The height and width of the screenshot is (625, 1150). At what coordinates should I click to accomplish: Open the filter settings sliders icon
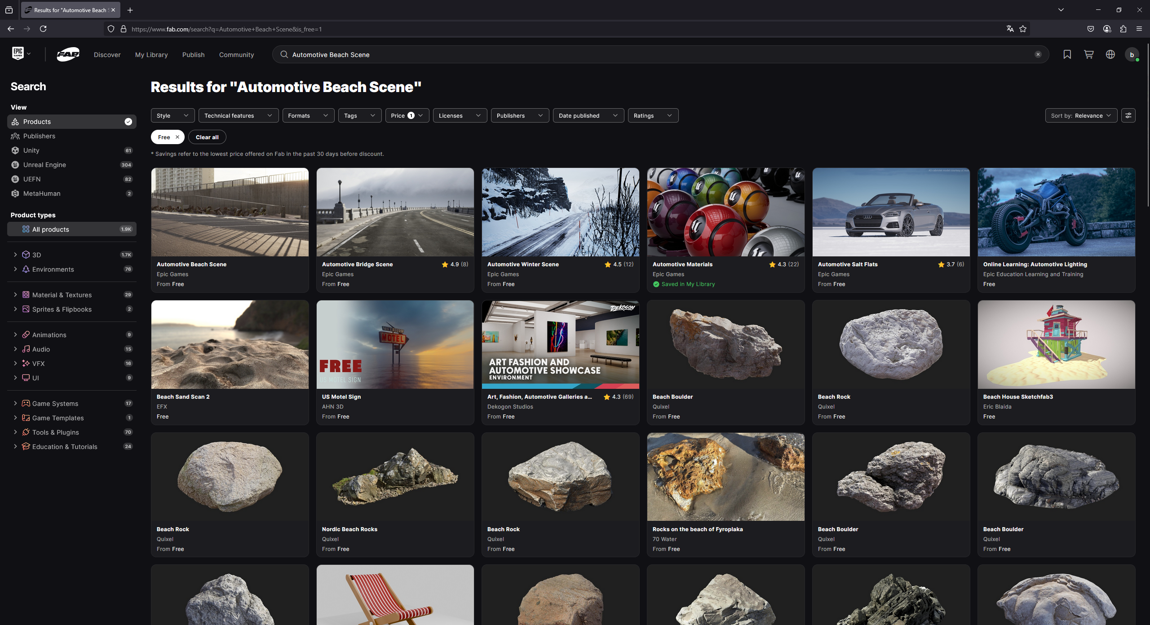pos(1128,115)
